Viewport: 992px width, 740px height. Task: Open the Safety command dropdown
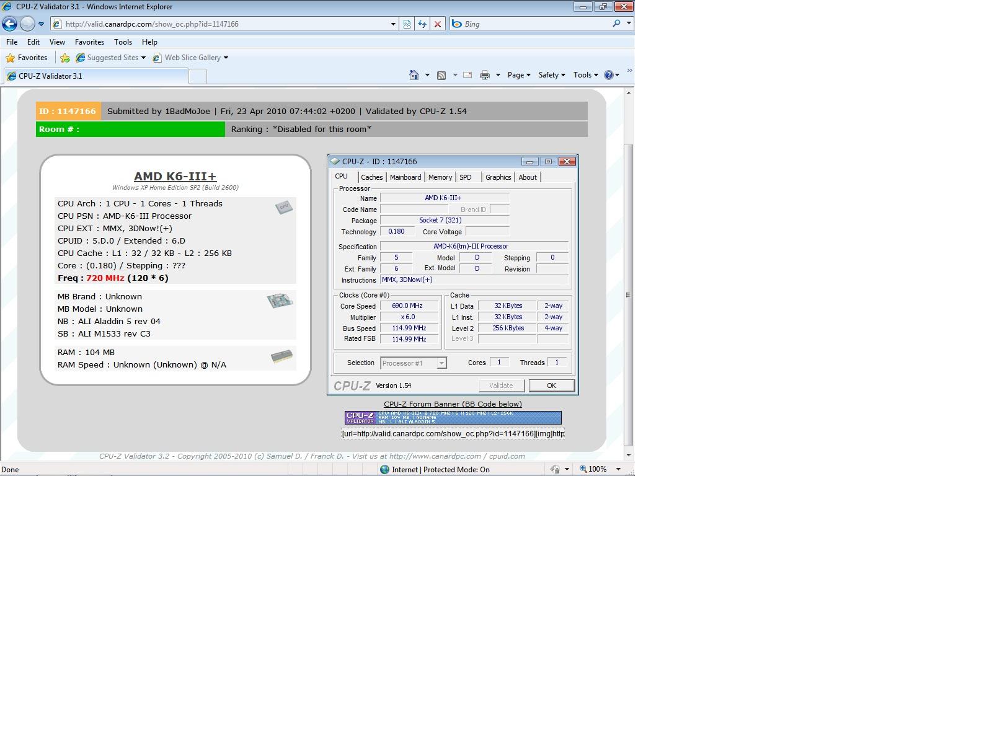point(552,75)
